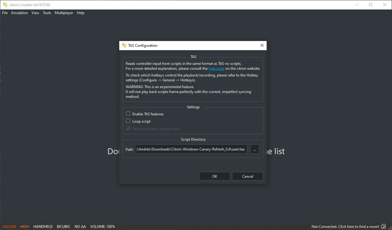
Task: Click the HIGH GPU accuracy indicator
Action: coord(25,226)
